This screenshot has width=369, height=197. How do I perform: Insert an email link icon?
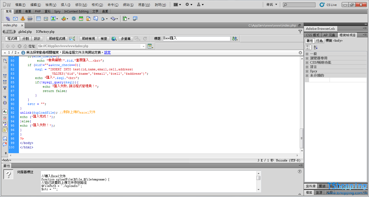(x=15, y=19)
